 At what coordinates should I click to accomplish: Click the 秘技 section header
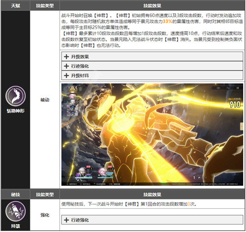(x=15, y=195)
